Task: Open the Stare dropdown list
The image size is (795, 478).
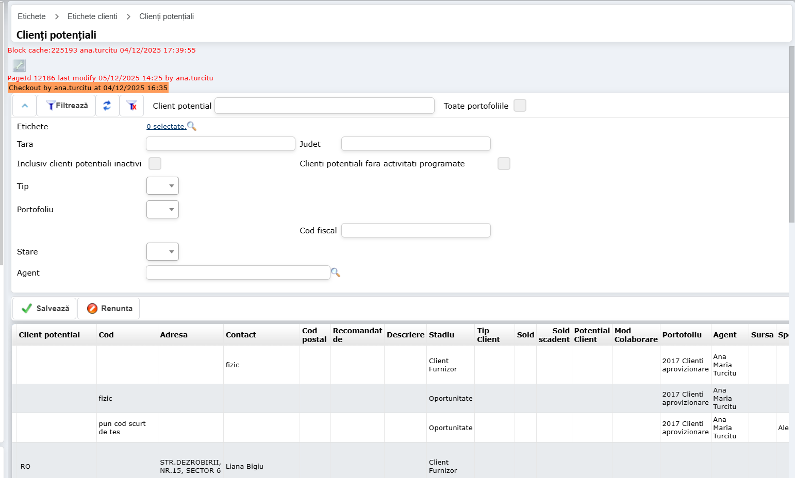Action: [162, 252]
